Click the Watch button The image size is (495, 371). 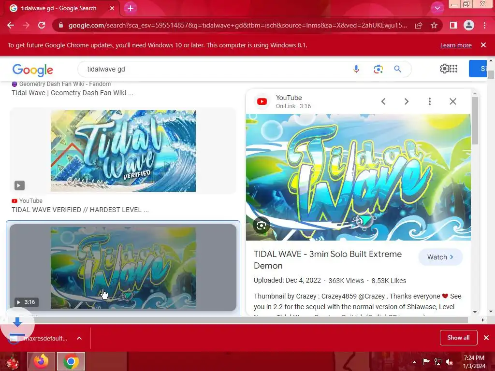coord(440,257)
